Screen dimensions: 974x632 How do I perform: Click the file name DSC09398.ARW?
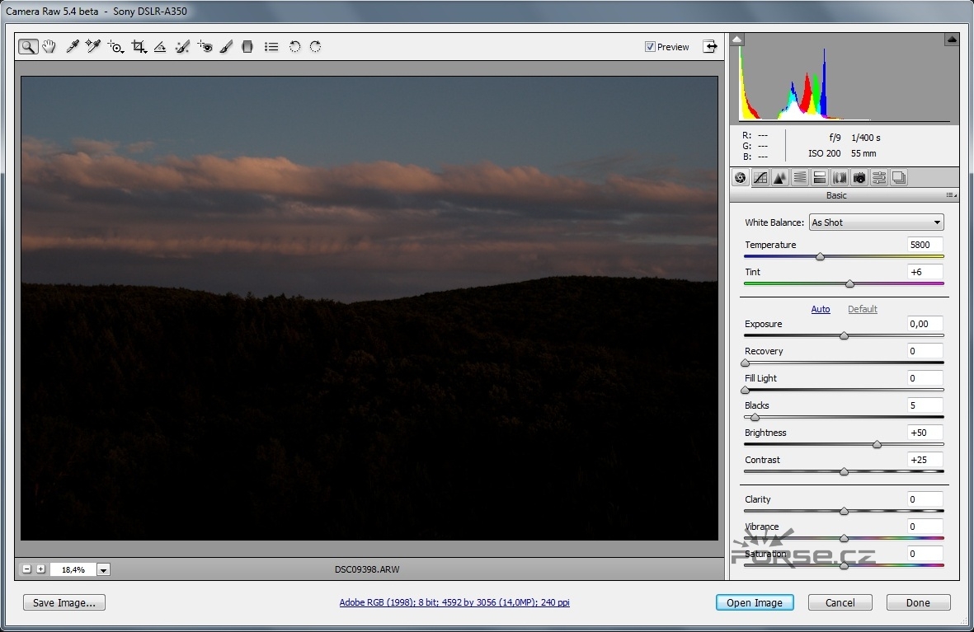click(367, 569)
